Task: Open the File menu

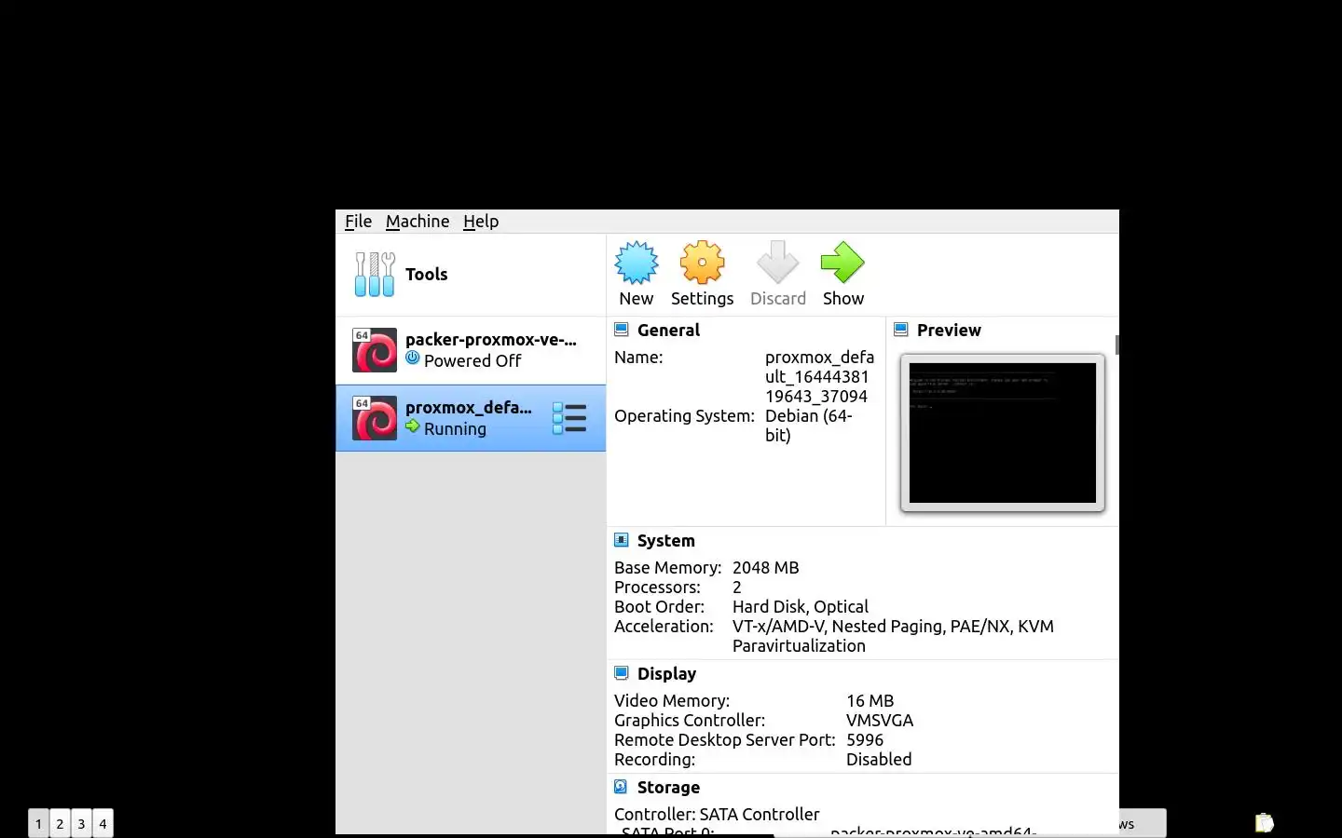Action: click(358, 222)
